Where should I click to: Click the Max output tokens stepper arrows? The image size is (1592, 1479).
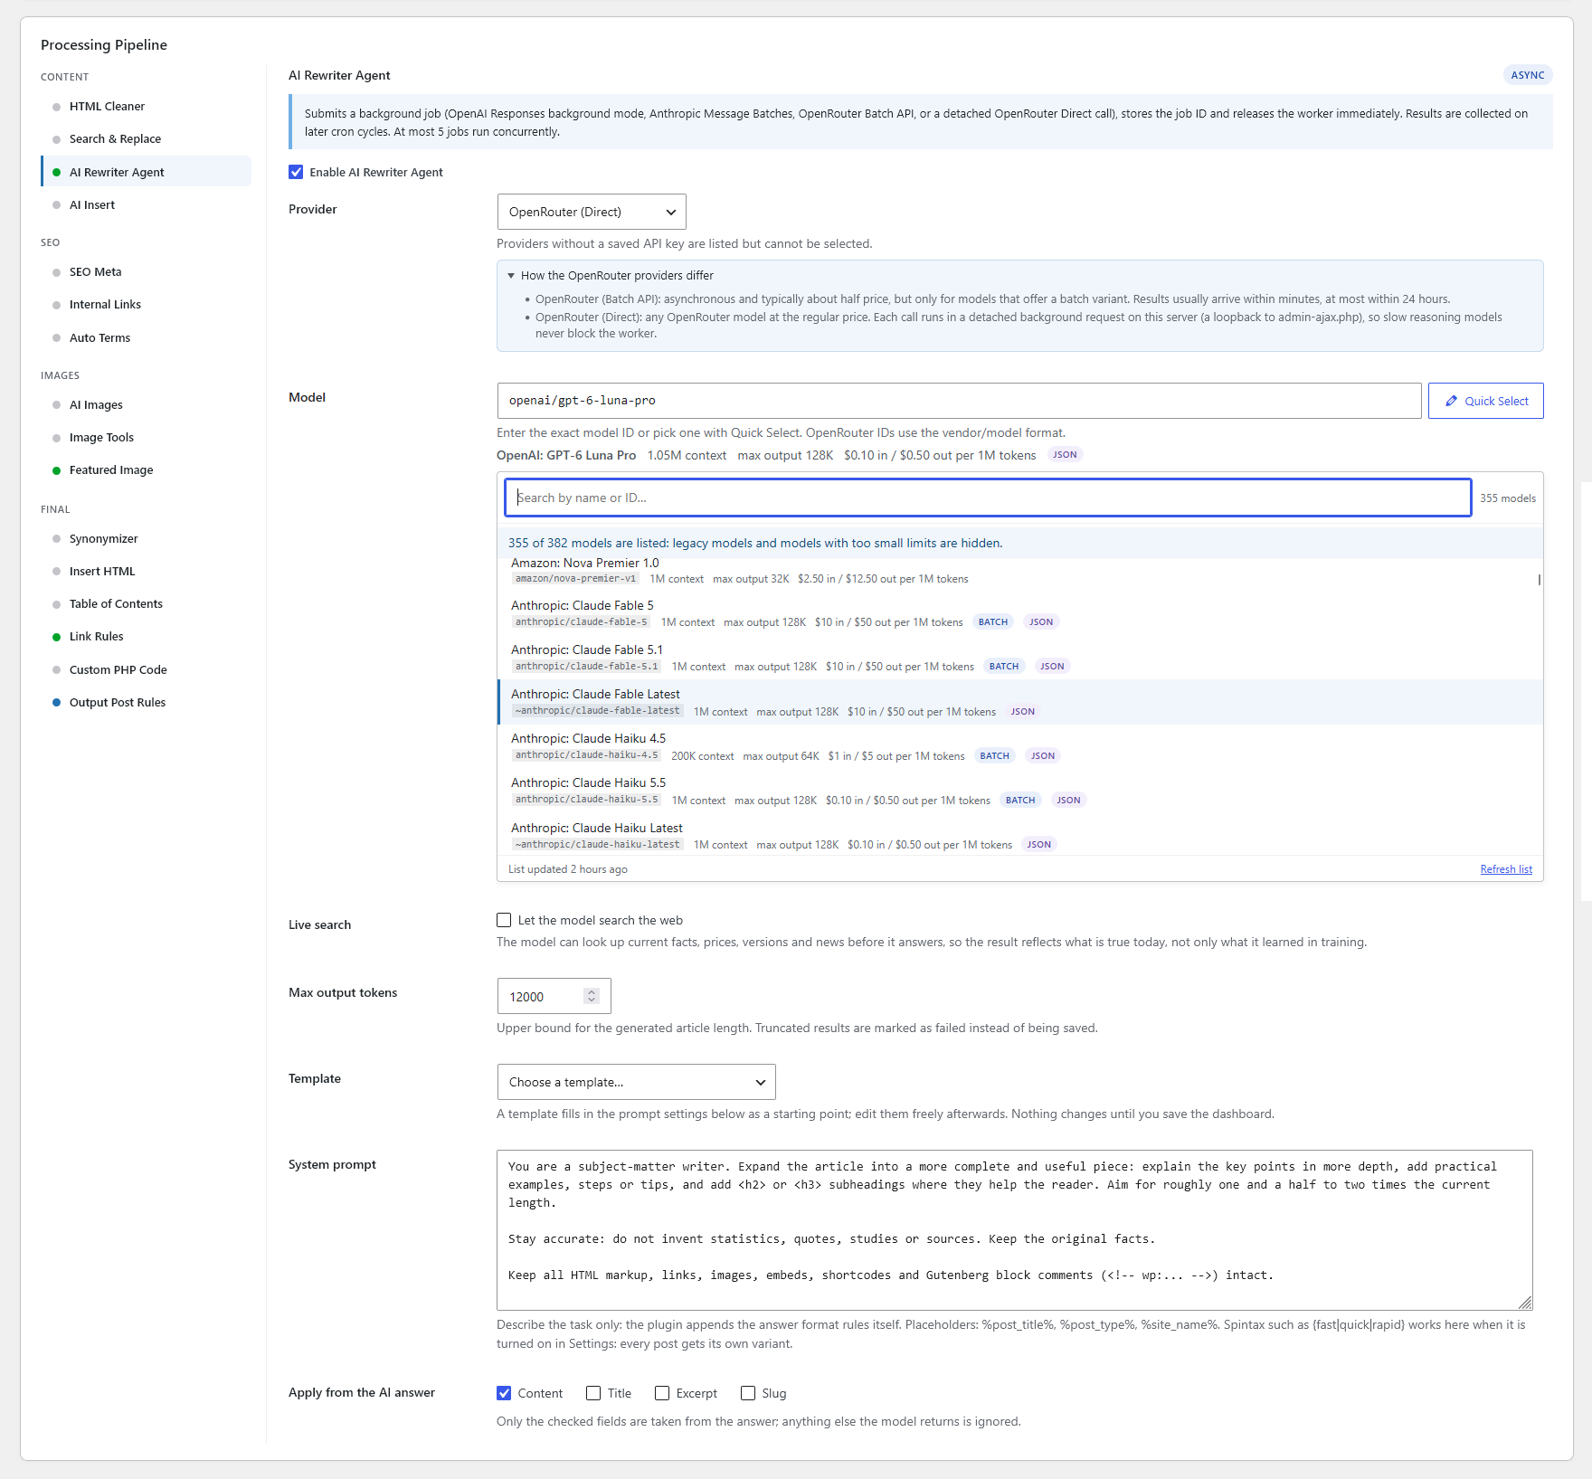pos(592,996)
